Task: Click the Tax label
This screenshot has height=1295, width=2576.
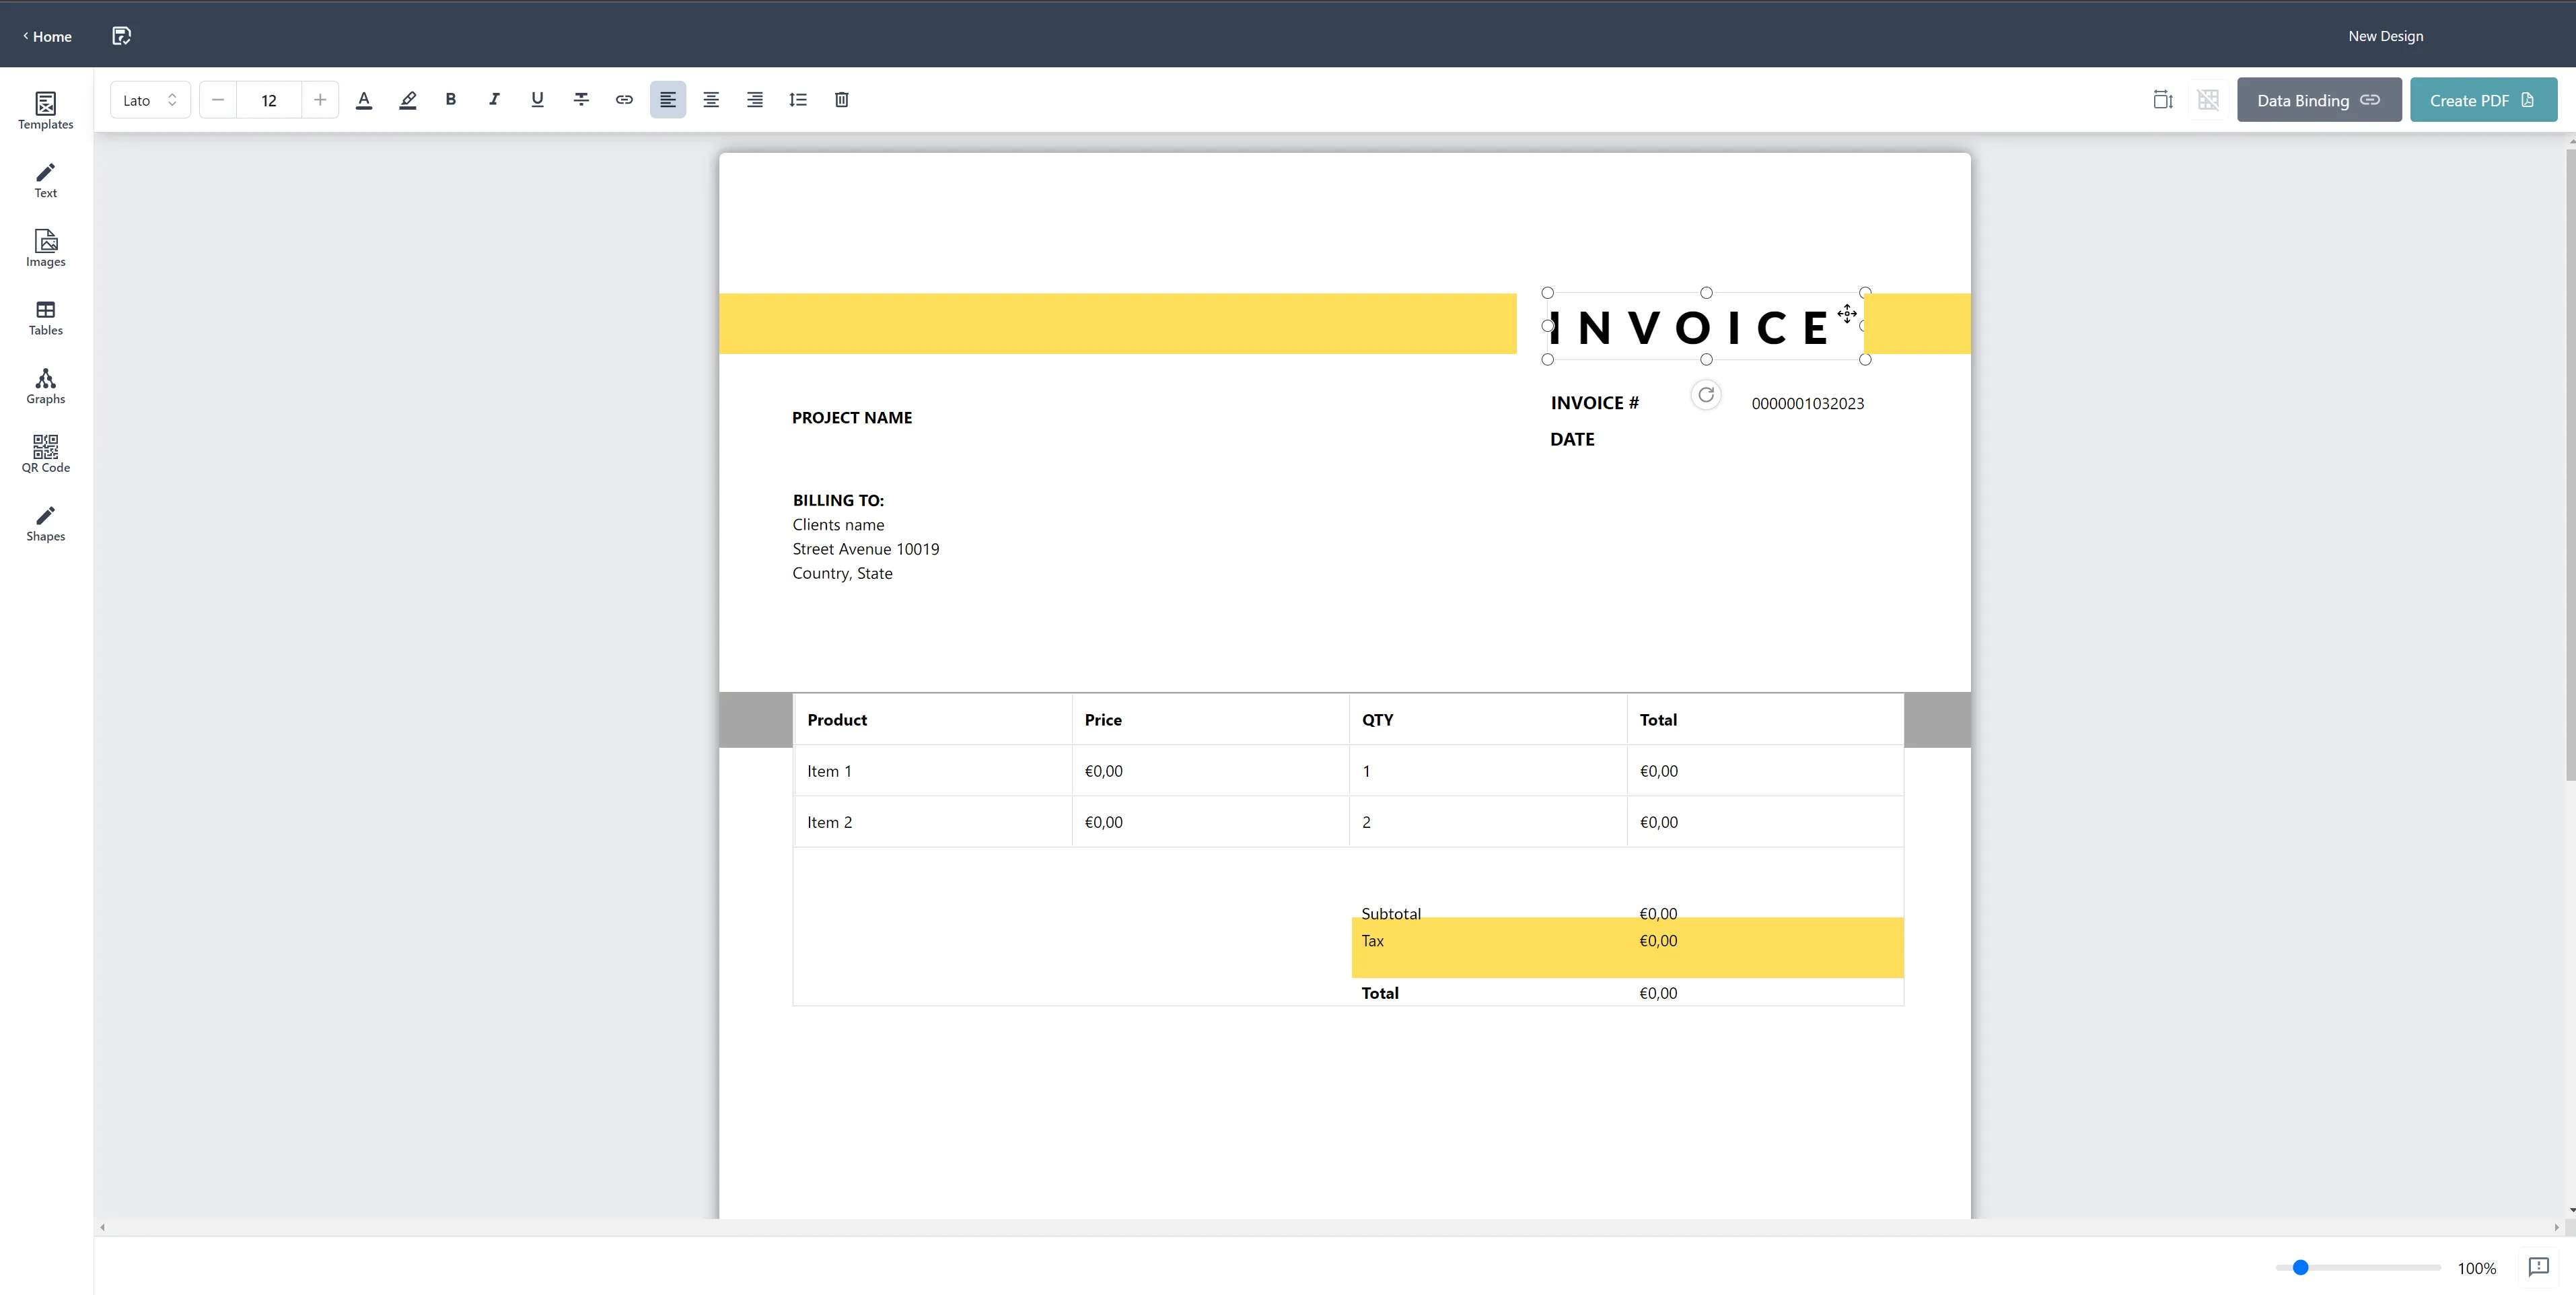Action: [x=1373, y=941]
